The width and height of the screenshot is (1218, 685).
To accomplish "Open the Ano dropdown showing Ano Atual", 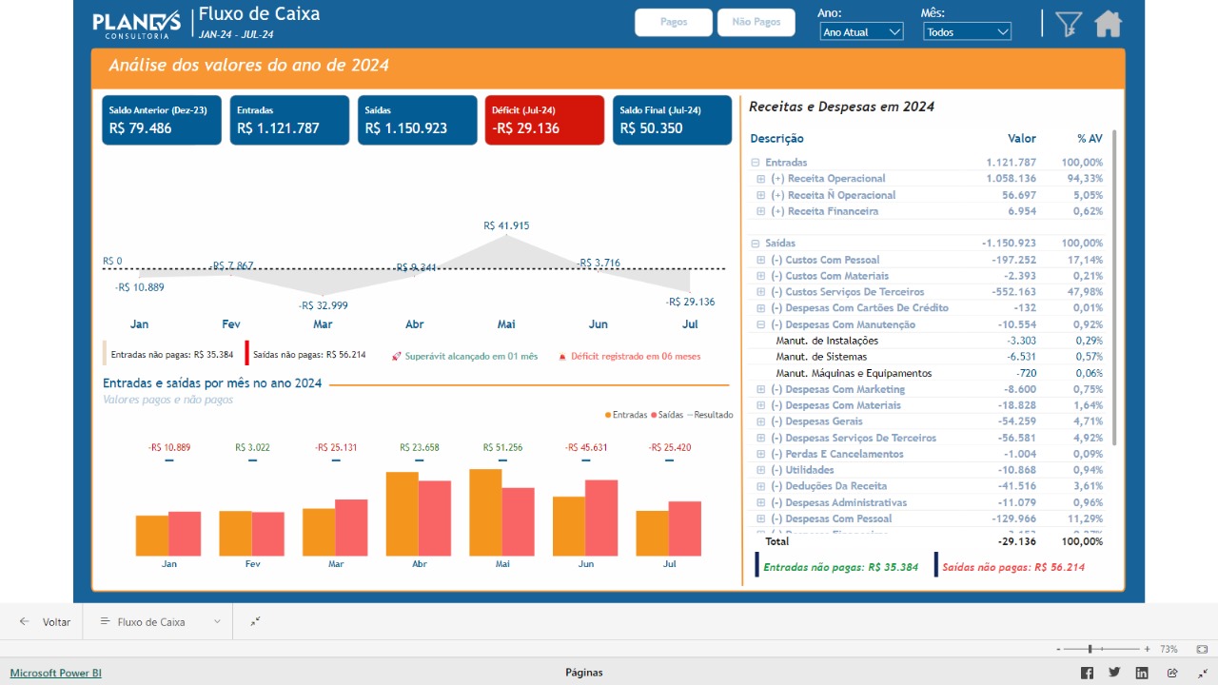I will point(861,32).
